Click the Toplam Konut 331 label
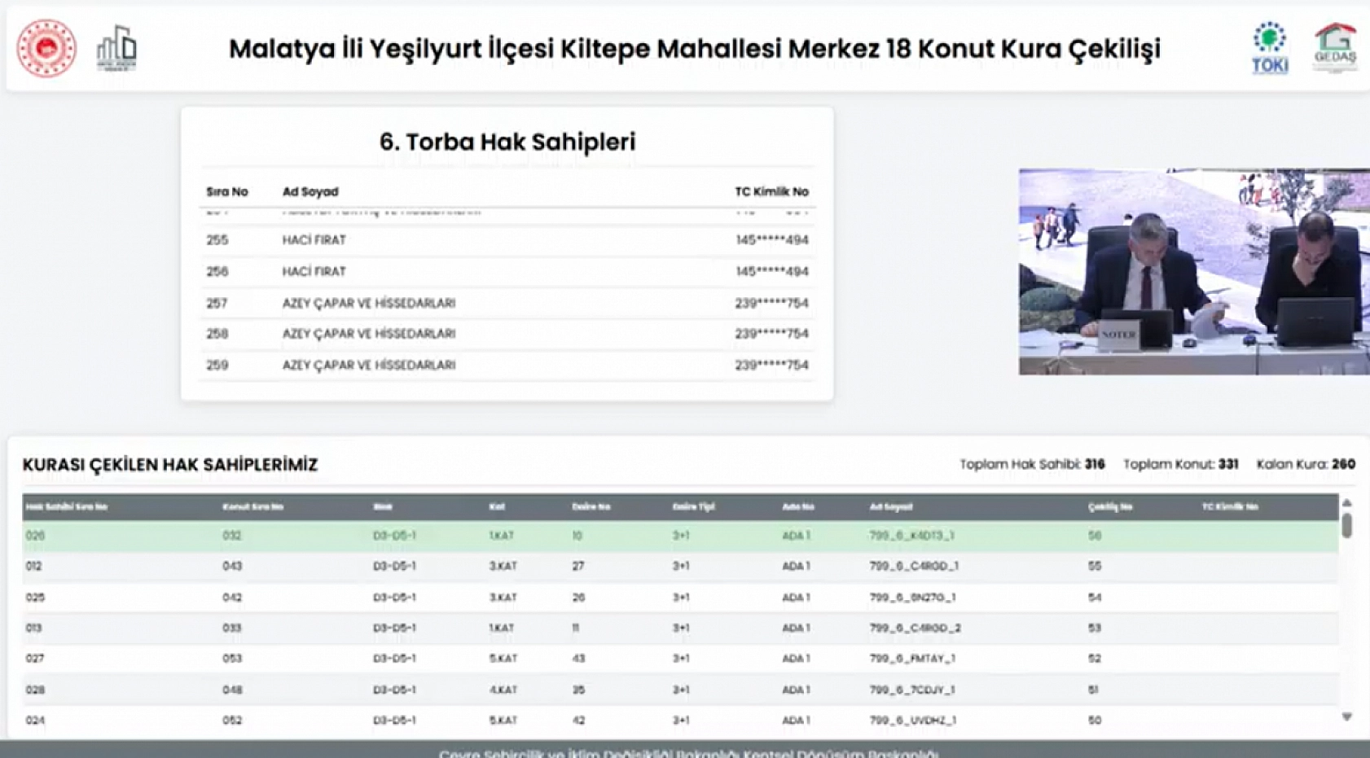Screen dimensions: 1370x758 coord(1180,464)
